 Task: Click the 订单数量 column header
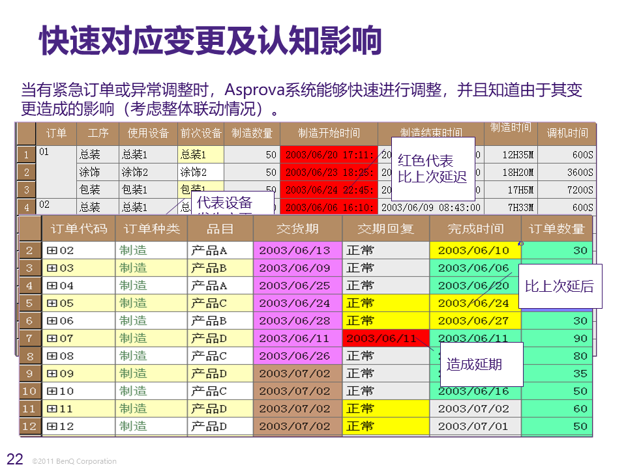pos(556,229)
